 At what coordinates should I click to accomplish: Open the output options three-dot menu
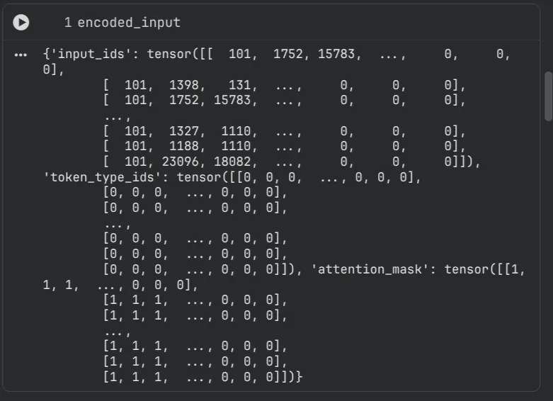tap(21, 55)
